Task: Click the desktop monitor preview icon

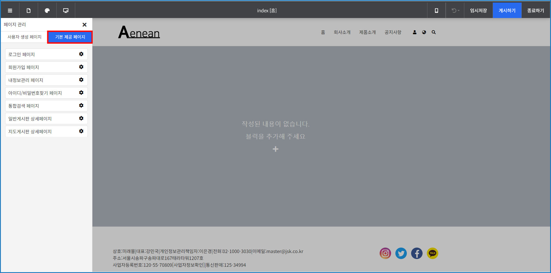Action: pos(66,11)
